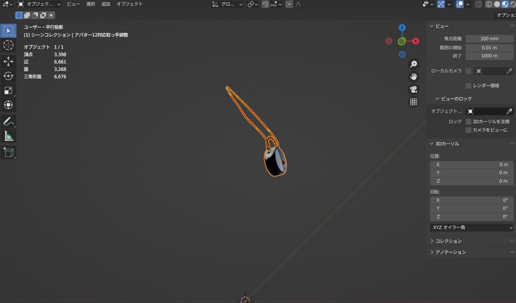Open the オプション popover
This screenshot has height=303, width=516.
[x=505, y=15]
